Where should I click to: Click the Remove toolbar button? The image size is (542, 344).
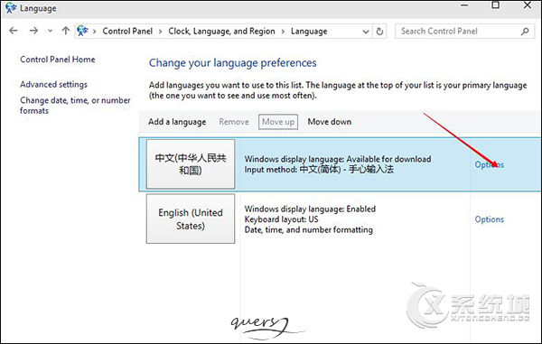coord(234,122)
